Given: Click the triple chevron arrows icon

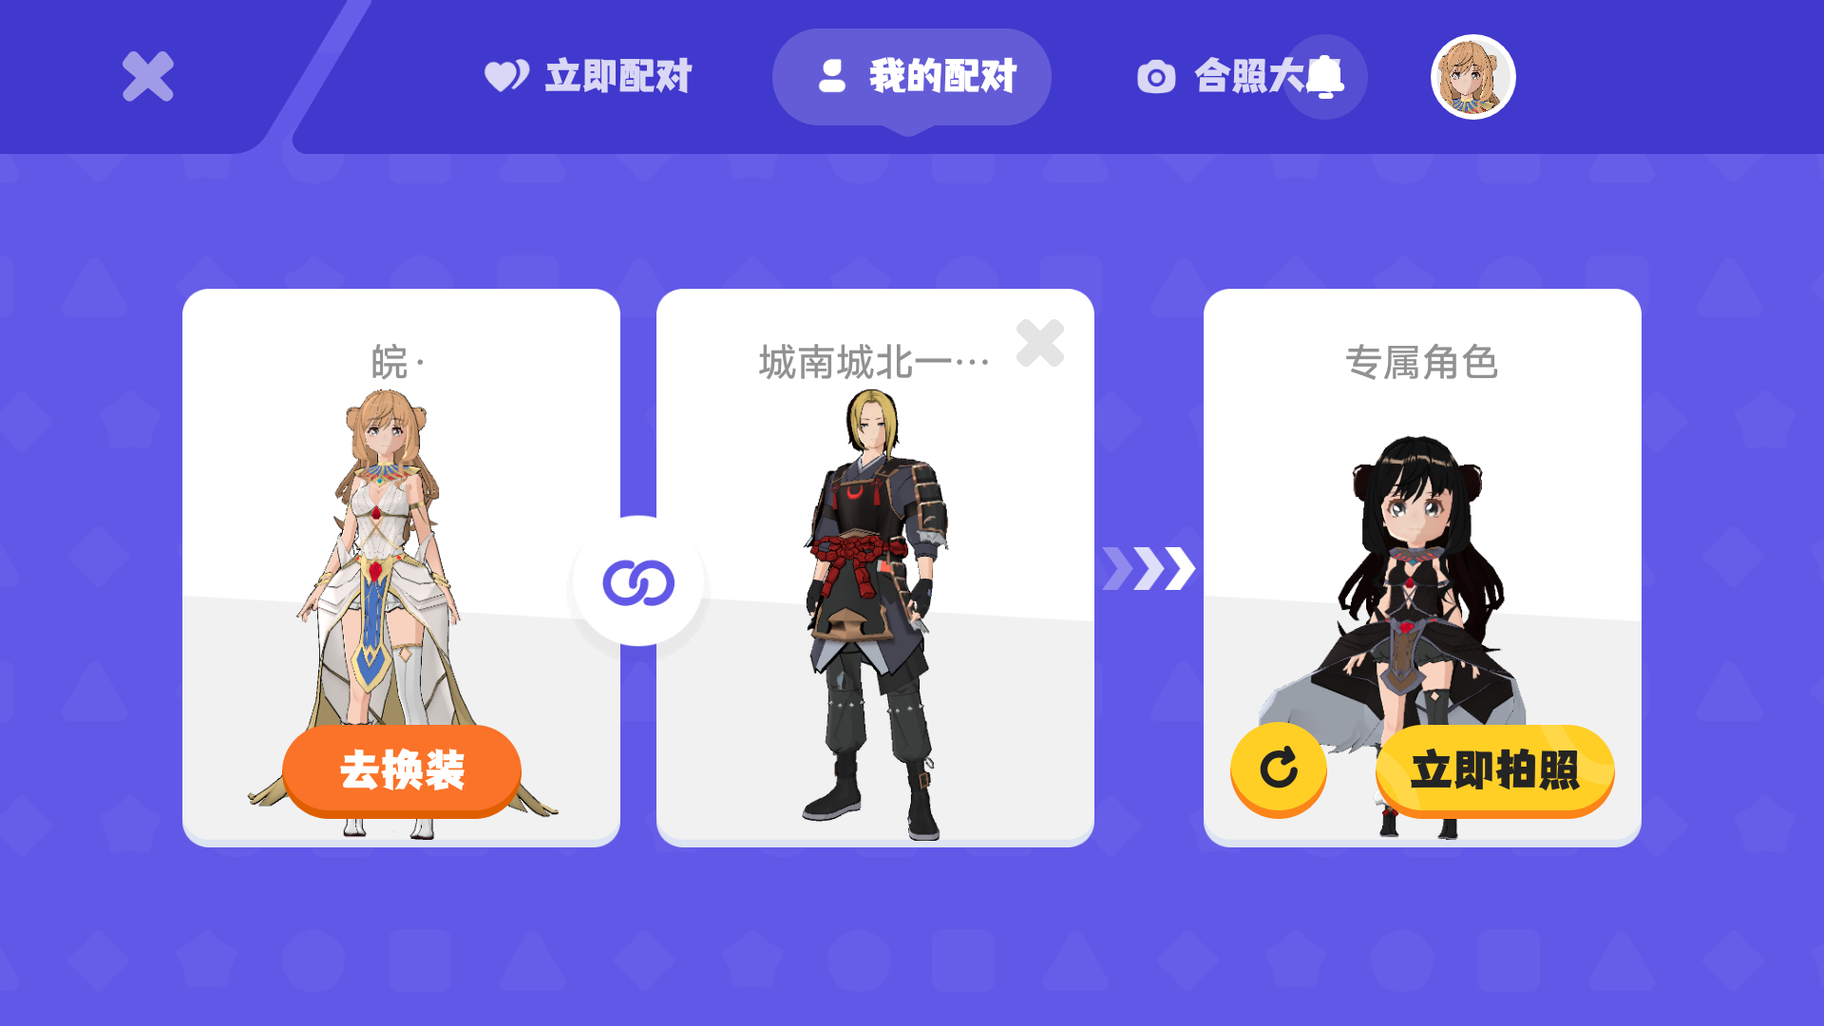Looking at the screenshot, I should tap(1149, 568).
